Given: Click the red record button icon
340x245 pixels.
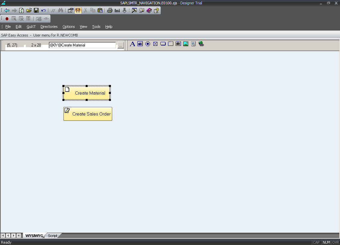Looking at the screenshot, I should click(x=7, y=19).
